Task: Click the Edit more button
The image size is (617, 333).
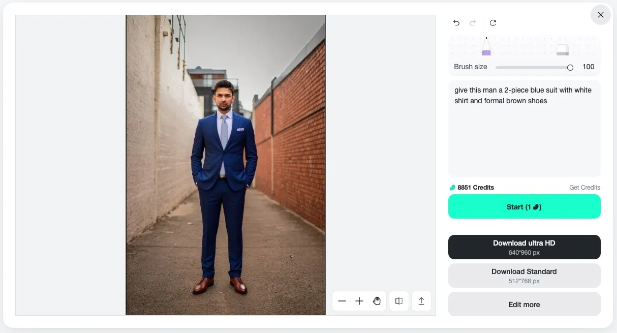Action: click(x=524, y=305)
